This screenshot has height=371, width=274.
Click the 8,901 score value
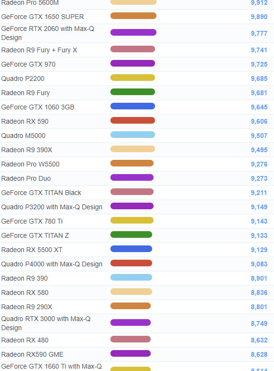pos(259,278)
